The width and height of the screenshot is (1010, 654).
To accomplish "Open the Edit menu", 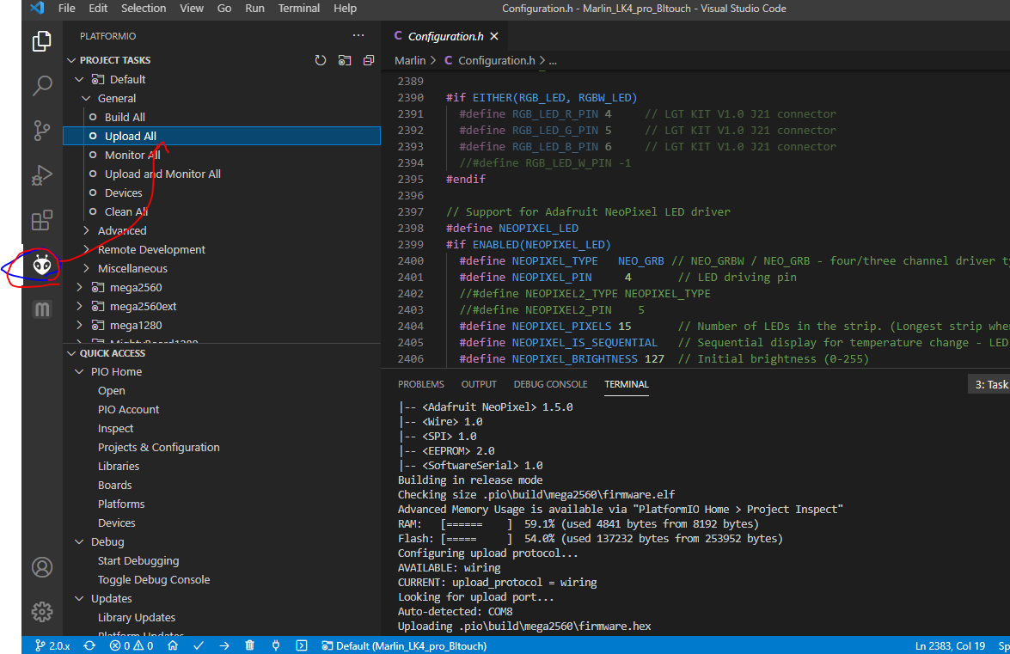I will tap(98, 9).
